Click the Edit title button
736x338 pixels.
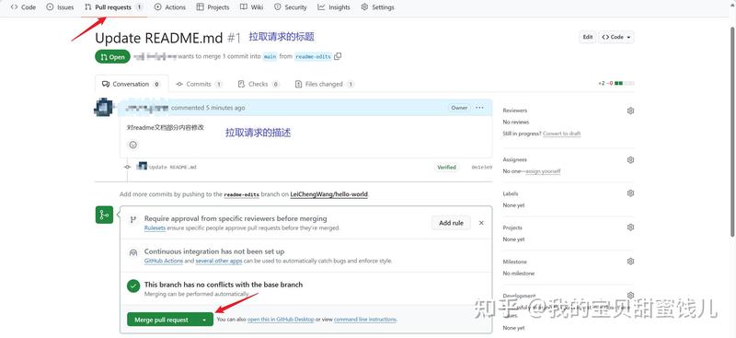coord(588,37)
